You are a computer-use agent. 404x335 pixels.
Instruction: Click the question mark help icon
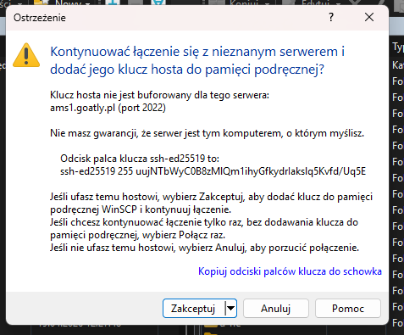[x=331, y=17]
